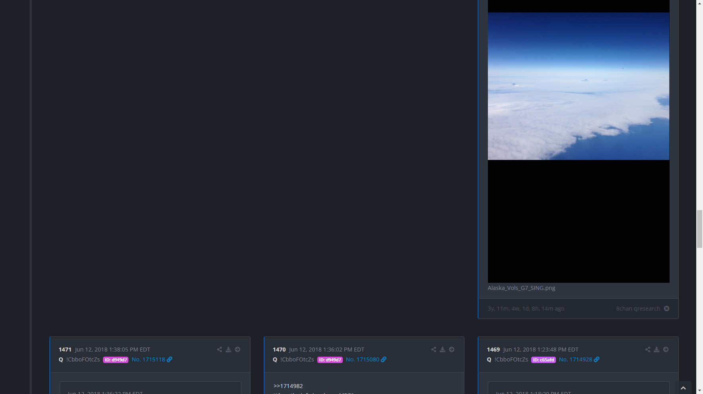Share post 1469 with the share icon
This screenshot has height=394, width=703.
648,350
